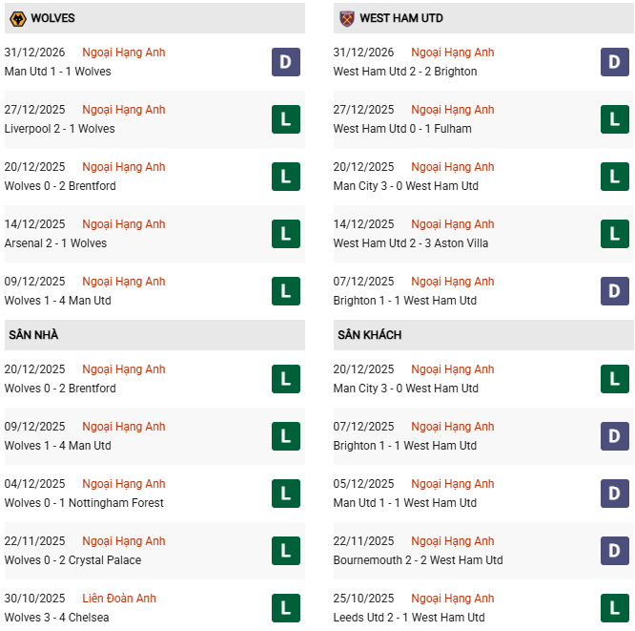Open the Wolves 0 - 2 Crystal Palace match
The image size is (635, 631).
(72, 560)
